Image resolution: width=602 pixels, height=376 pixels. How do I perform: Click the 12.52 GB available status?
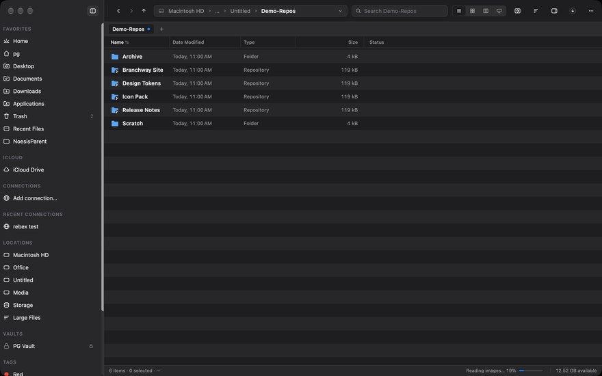(576, 371)
